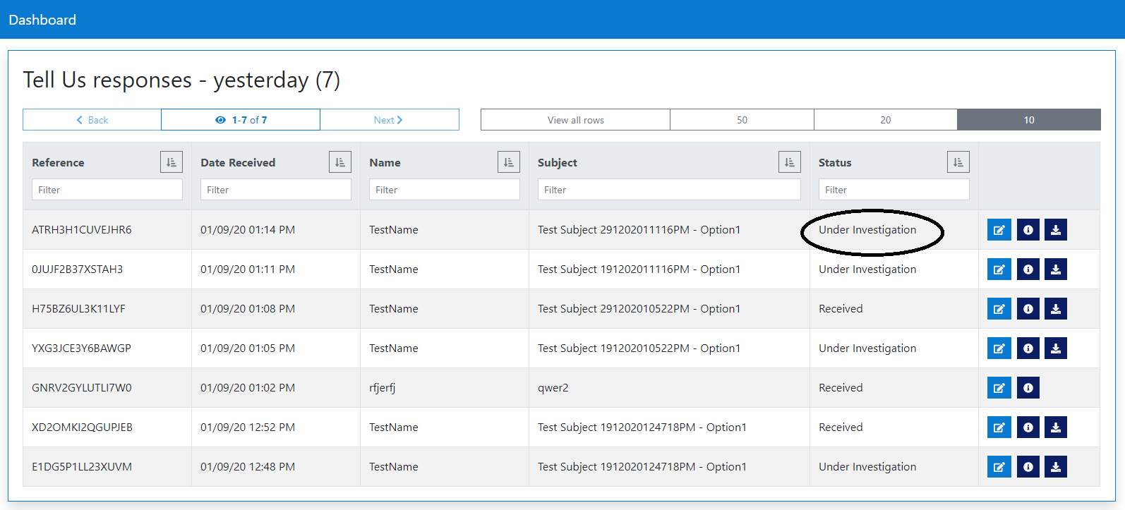
Task: Download the H75BZ6UL3K11LYF response
Action: pyautogui.click(x=1055, y=309)
